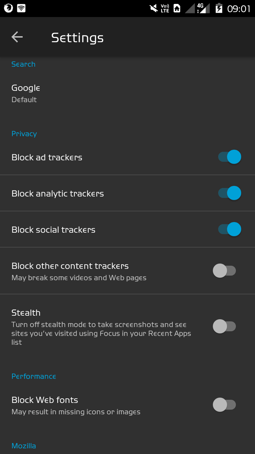Turn off Block analytic trackers switch

coord(229,193)
